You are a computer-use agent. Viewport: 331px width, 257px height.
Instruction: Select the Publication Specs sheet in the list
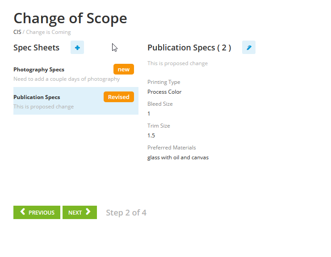pos(76,101)
